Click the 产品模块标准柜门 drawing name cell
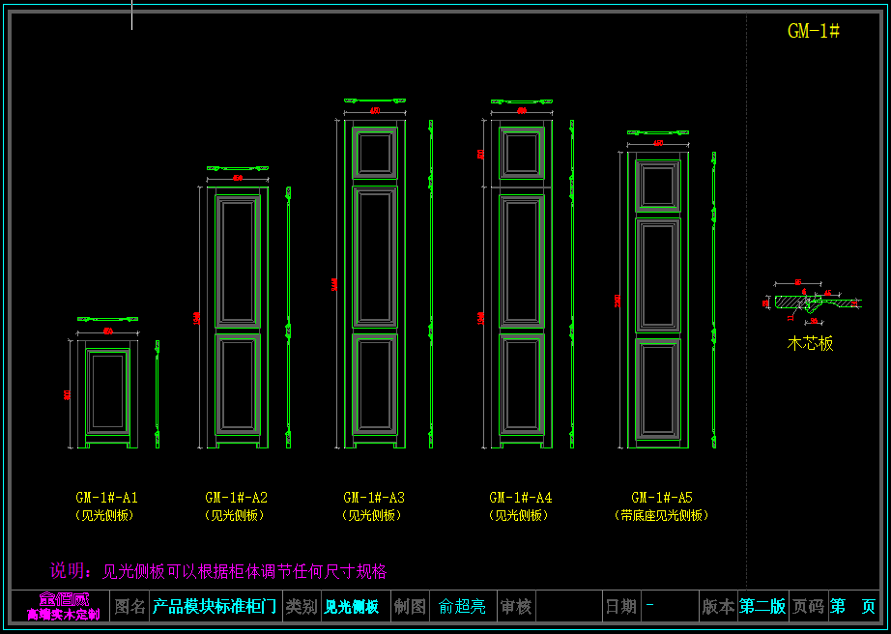The width and height of the screenshot is (891, 634). click(215, 607)
